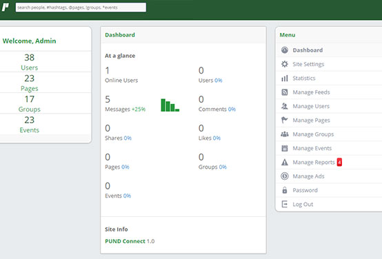Open the Dashboard menu item
The height and width of the screenshot is (259, 382).
308,50
